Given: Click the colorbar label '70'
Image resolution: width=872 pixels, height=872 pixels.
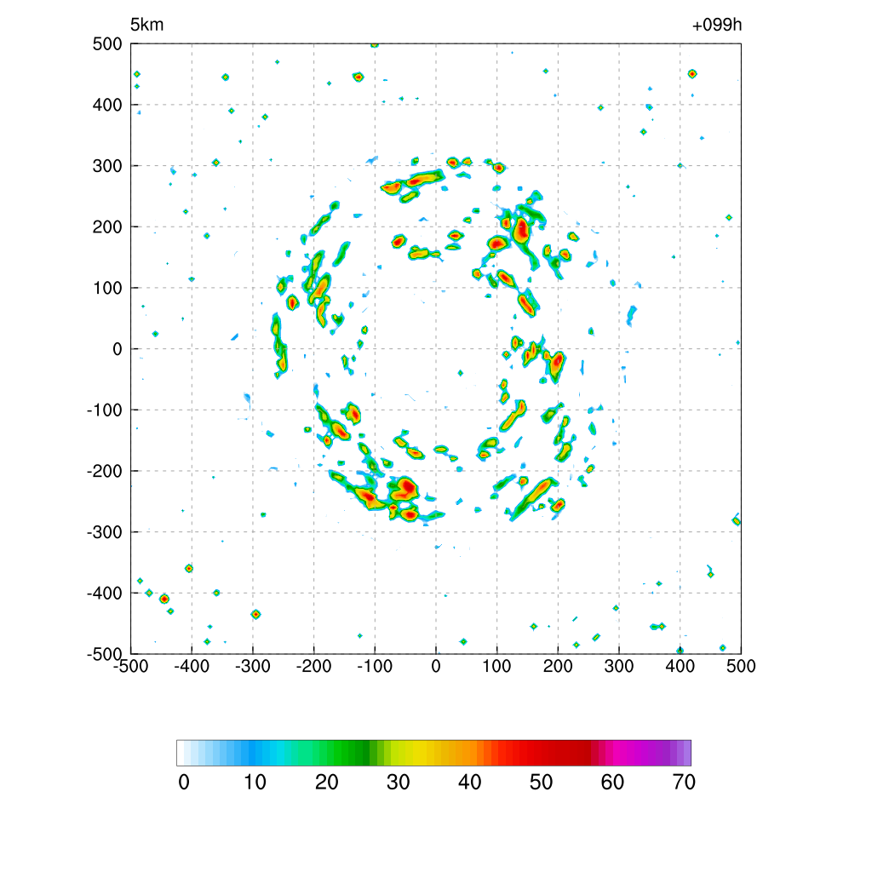Looking at the screenshot, I should [684, 783].
